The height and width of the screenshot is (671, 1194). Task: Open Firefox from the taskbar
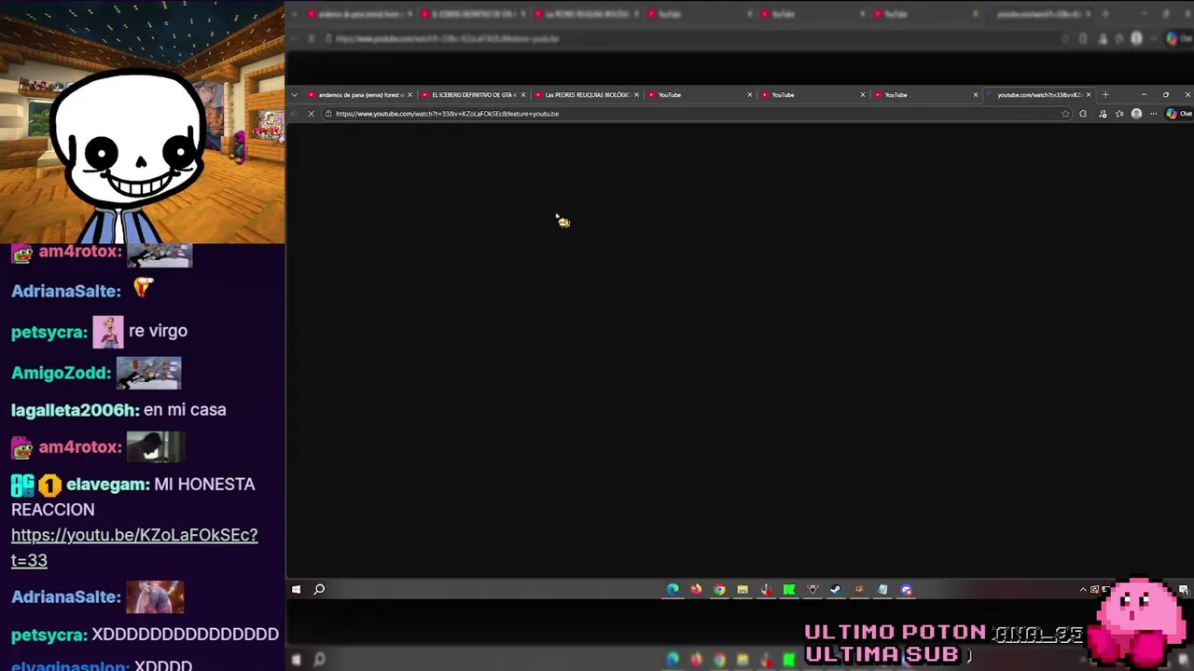pos(696,589)
